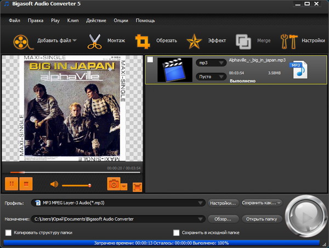This screenshot has width=329, height=248.
Task: Open the star Эффект tool
Action: pos(194,41)
